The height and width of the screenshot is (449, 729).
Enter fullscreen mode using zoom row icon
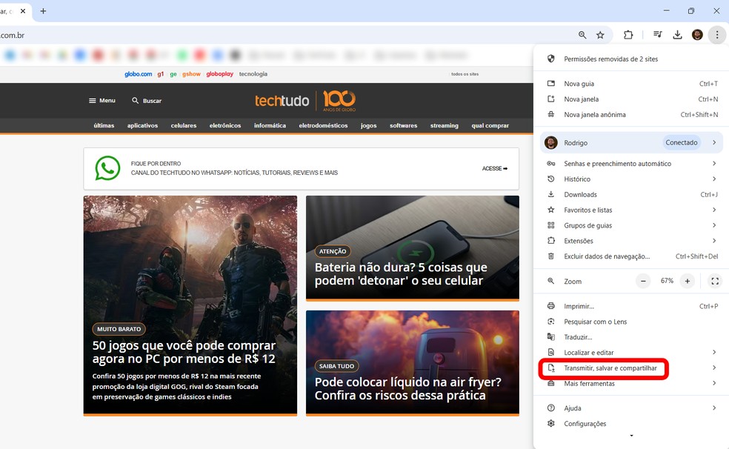pyautogui.click(x=715, y=282)
